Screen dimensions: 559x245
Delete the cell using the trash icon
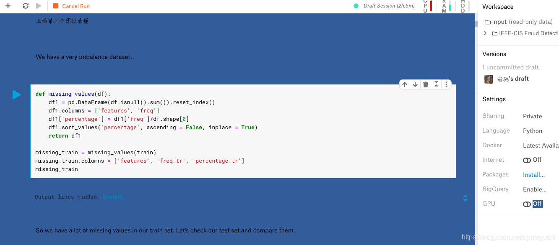(426, 84)
